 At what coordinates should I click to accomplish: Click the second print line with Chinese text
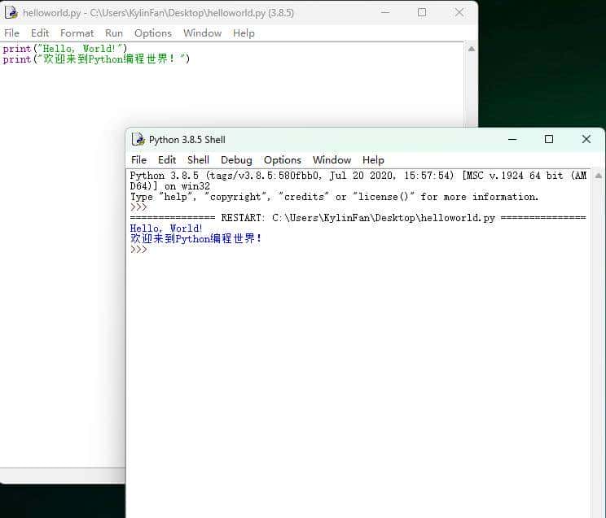coord(96,59)
